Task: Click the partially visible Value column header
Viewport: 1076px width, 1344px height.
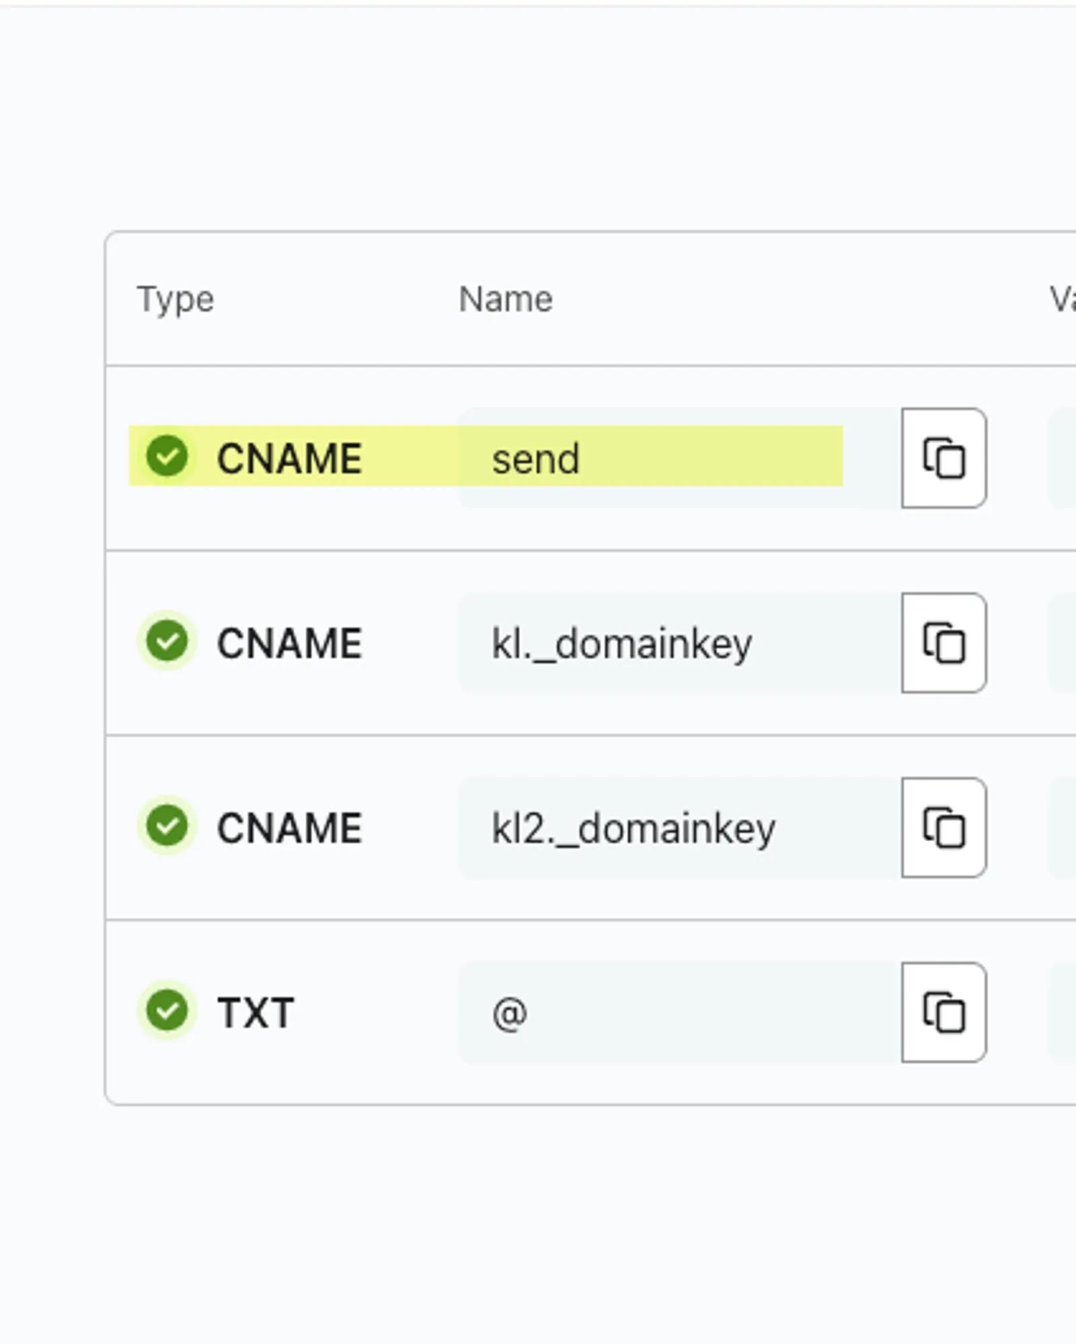Action: tap(1064, 298)
